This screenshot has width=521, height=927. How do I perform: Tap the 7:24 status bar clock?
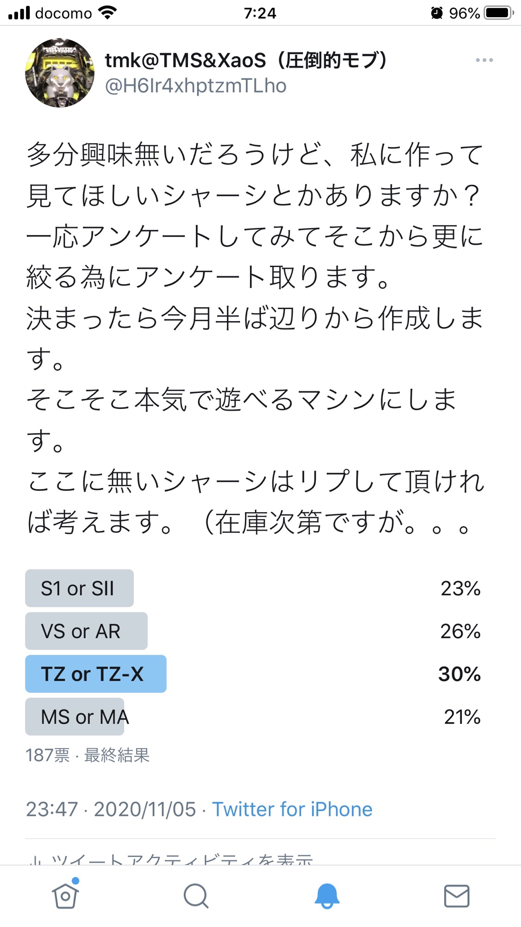coord(260,13)
